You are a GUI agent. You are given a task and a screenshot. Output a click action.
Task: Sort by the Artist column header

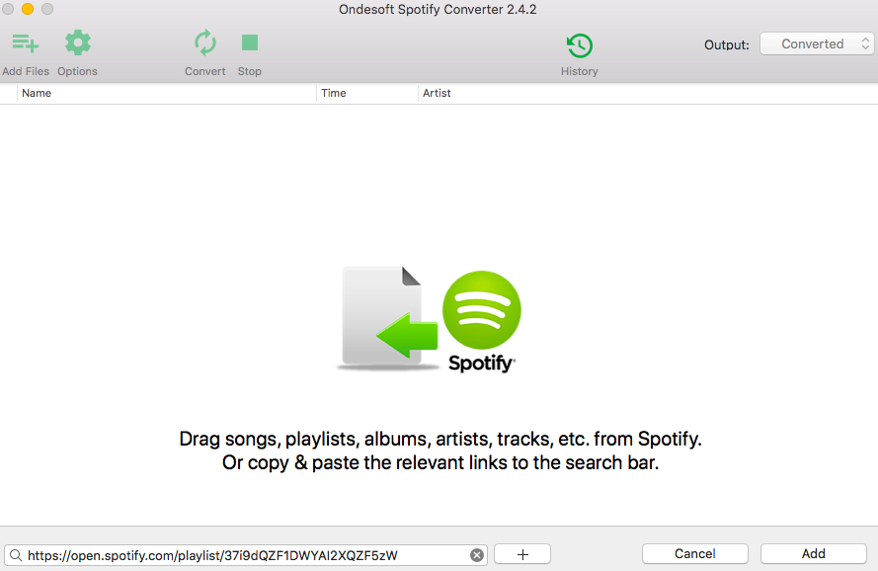(x=648, y=93)
